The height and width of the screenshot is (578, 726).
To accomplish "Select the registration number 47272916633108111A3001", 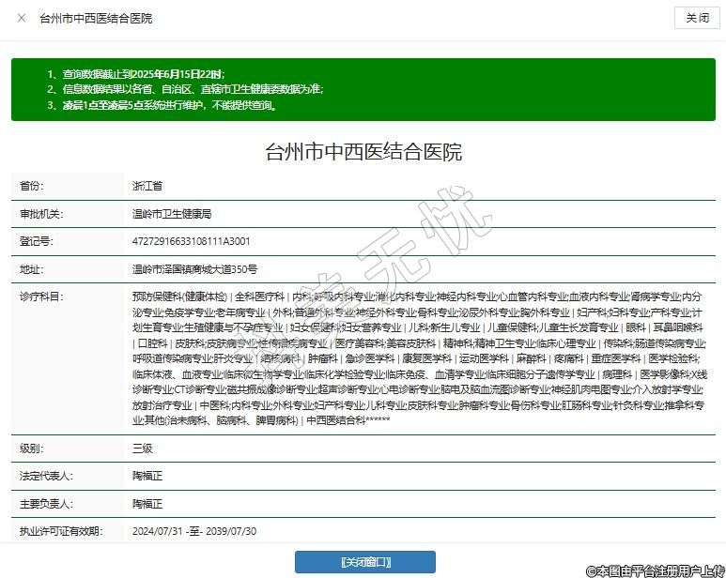I will coord(191,241).
